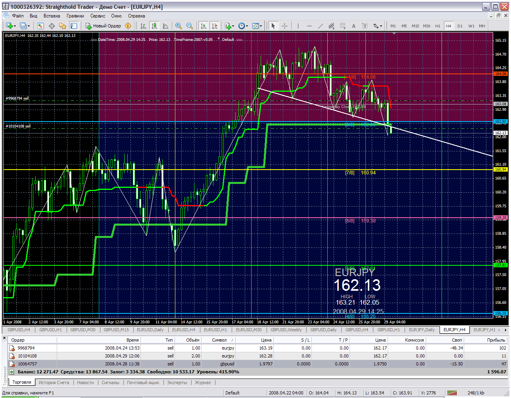Select the Text tool (A)
Screen dimensions: 511x398
tap(354, 26)
